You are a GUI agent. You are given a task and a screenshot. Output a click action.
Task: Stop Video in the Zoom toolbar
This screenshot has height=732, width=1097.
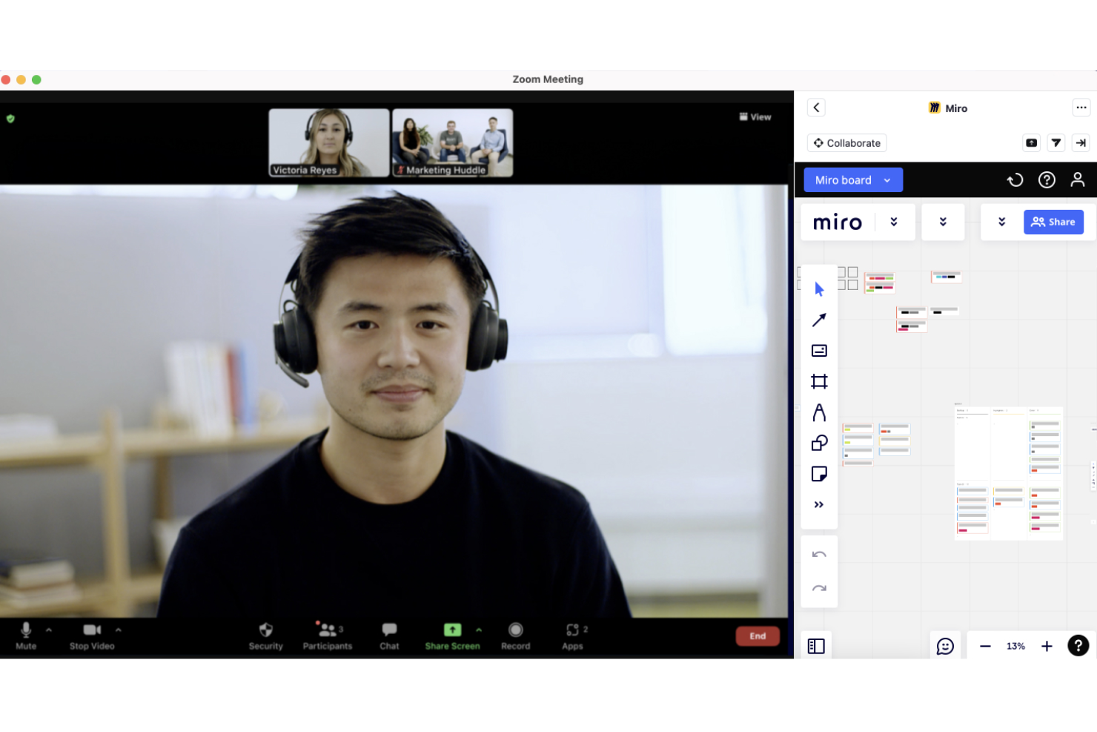pos(92,636)
